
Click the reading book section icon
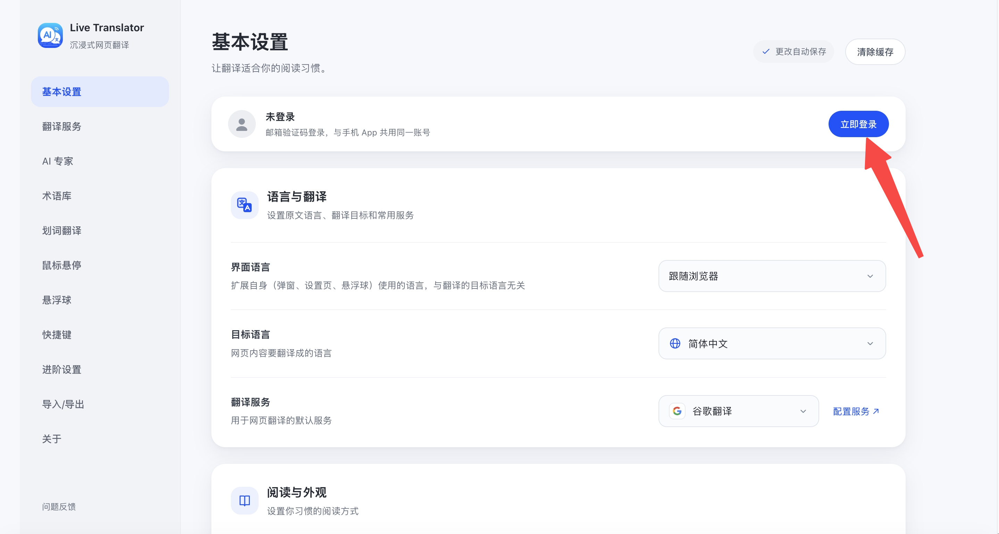[244, 500]
